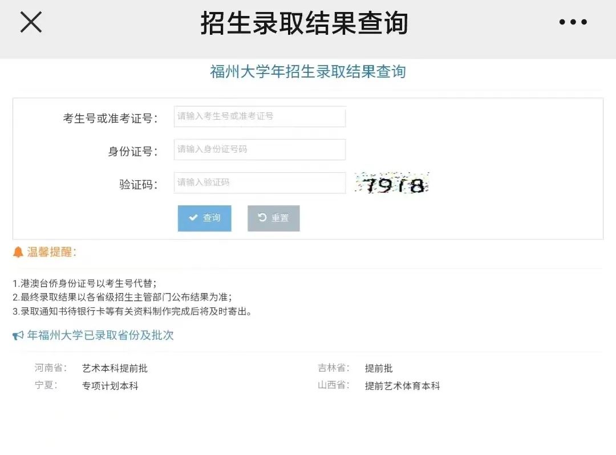Viewport: 616px width, 455px height.
Task: Focus the 身份证号 input field
Action: pyautogui.click(x=260, y=149)
